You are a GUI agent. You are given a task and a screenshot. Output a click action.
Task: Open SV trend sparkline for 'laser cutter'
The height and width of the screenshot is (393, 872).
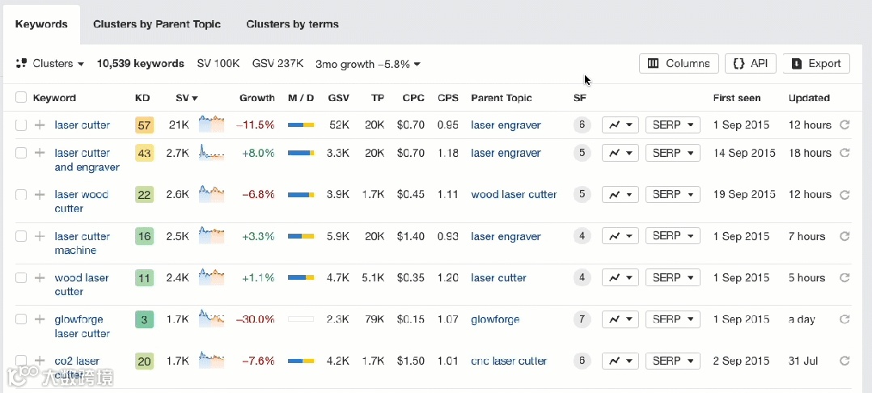coord(211,124)
